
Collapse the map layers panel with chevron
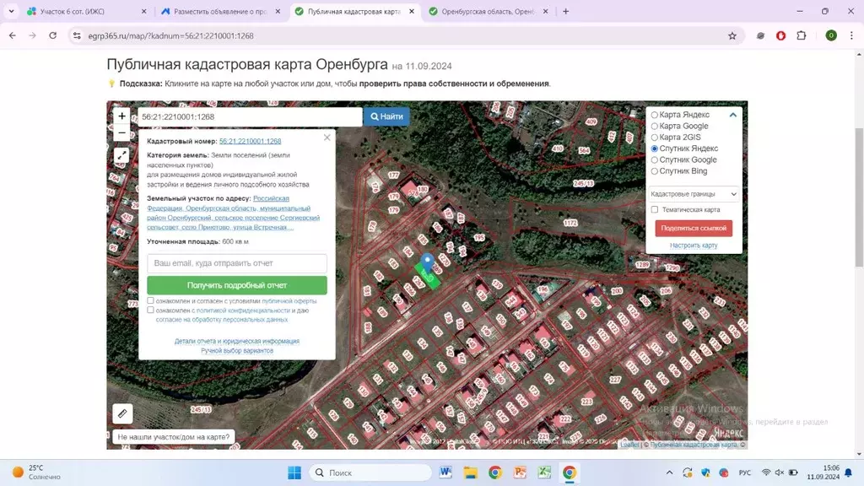tap(732, 114)
